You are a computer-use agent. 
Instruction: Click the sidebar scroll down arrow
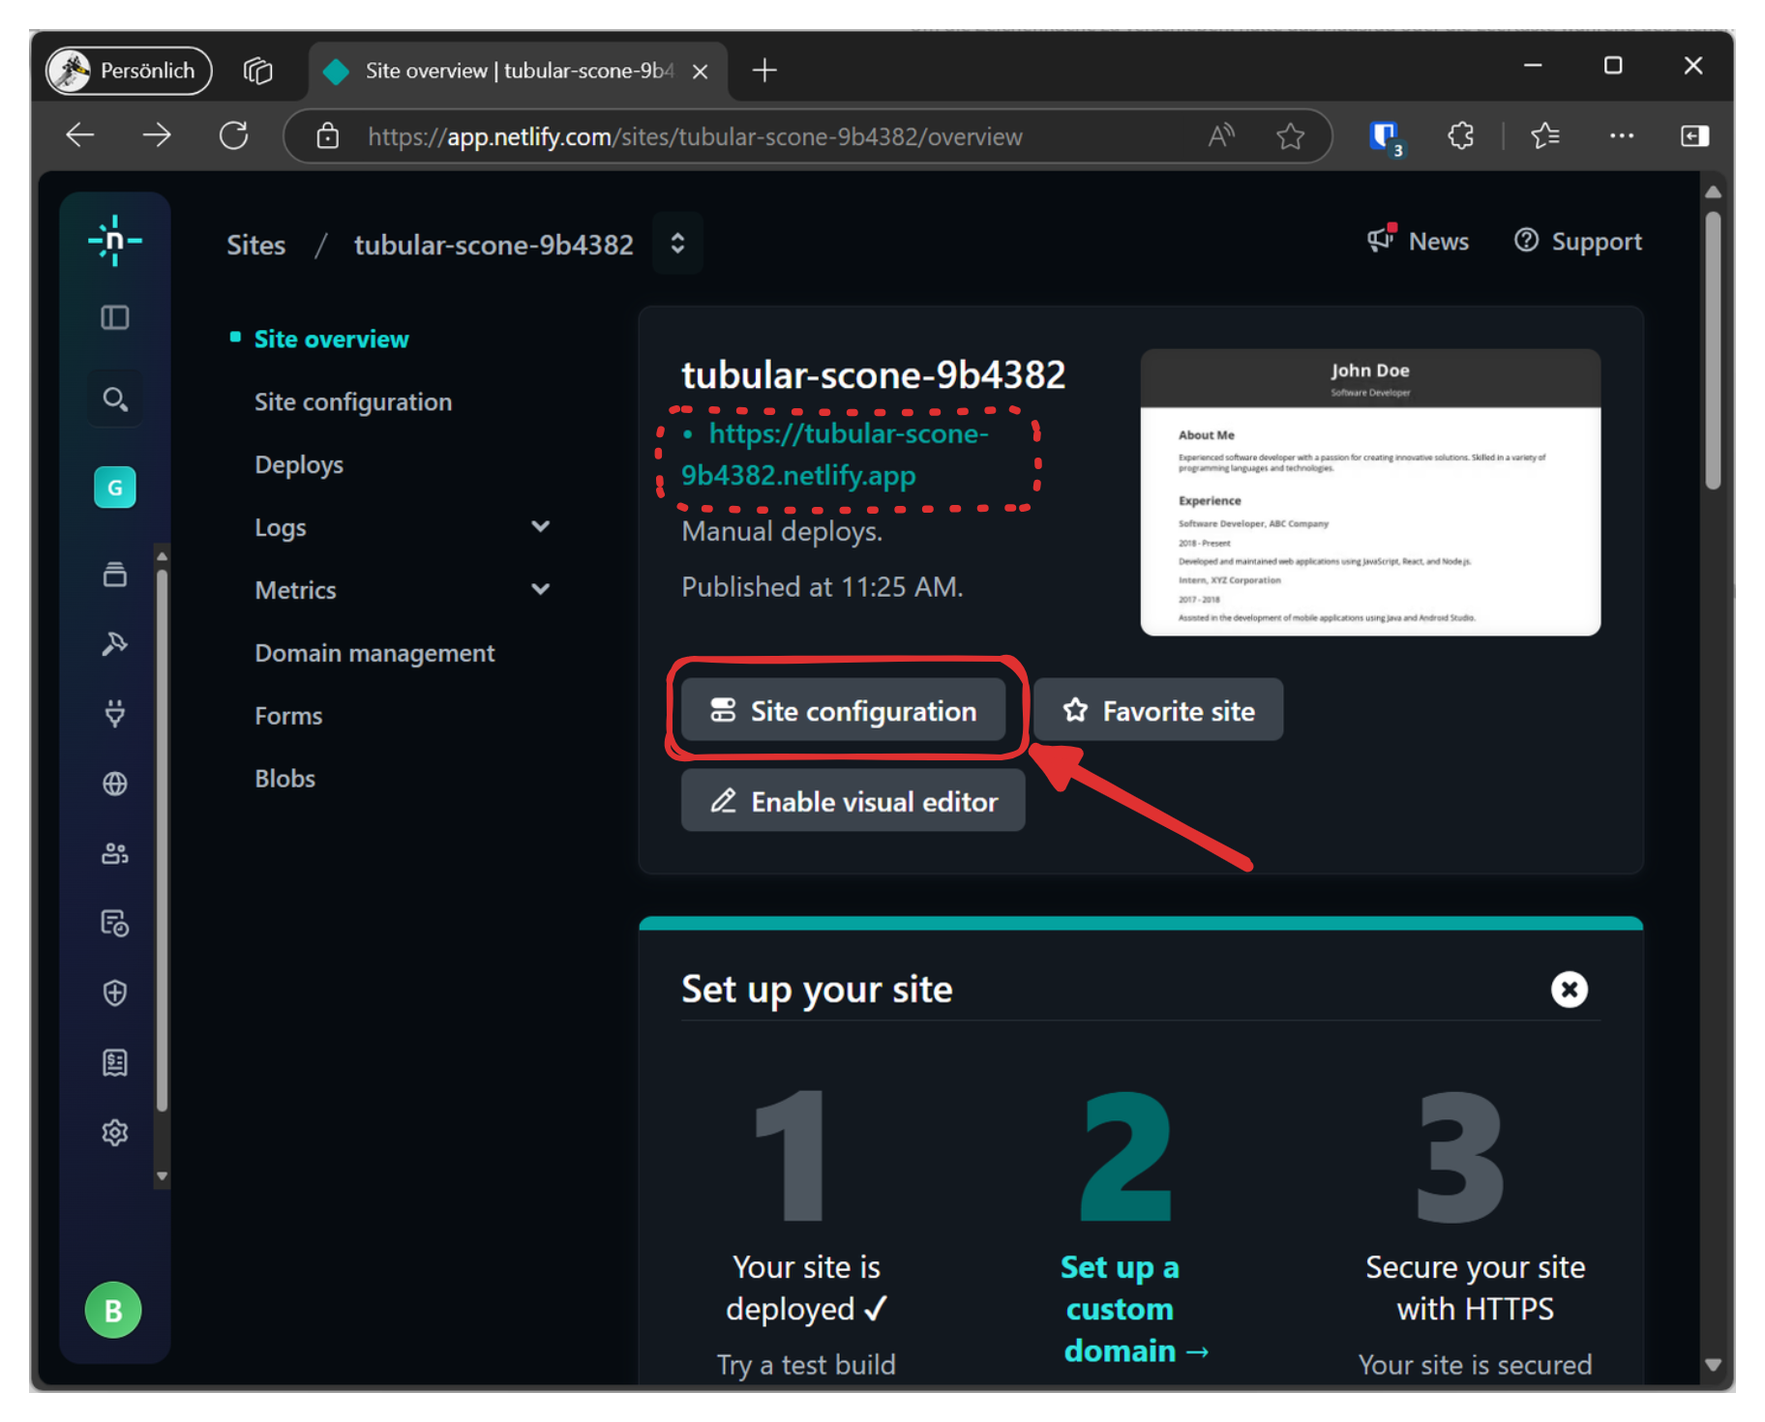click(x=162, y=1176)
